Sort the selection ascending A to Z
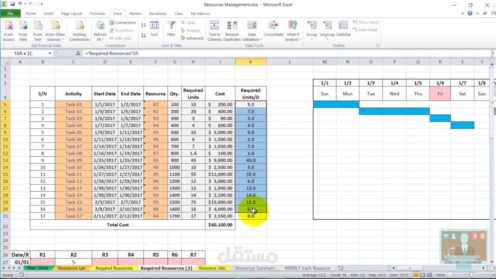496x279 pixels. coord(143,25)
